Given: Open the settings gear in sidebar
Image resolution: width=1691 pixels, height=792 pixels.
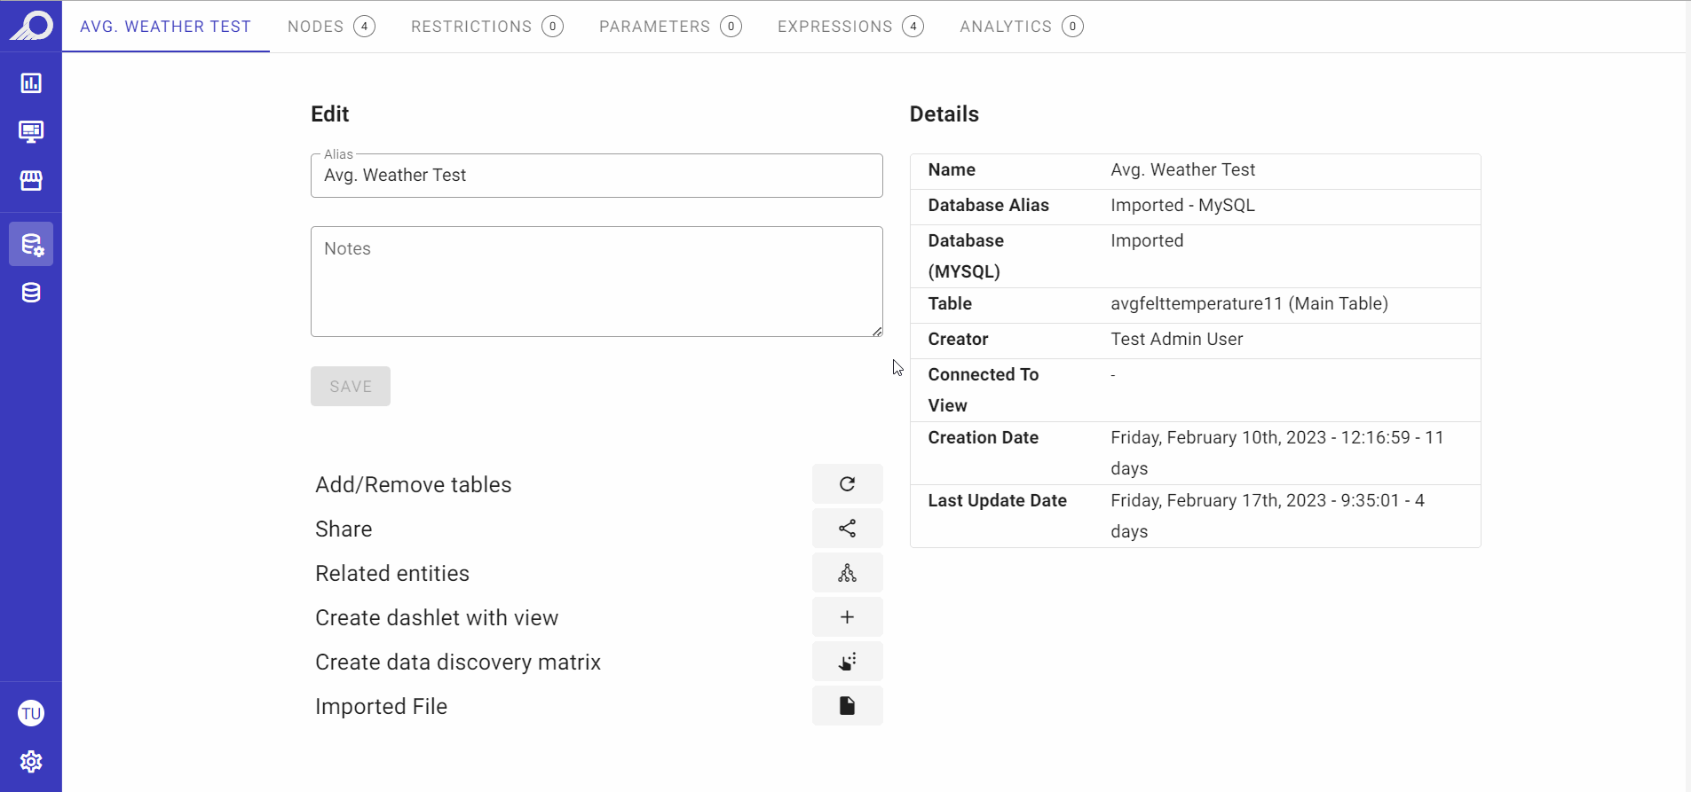Looking at the screenshot, I should 31,762.
